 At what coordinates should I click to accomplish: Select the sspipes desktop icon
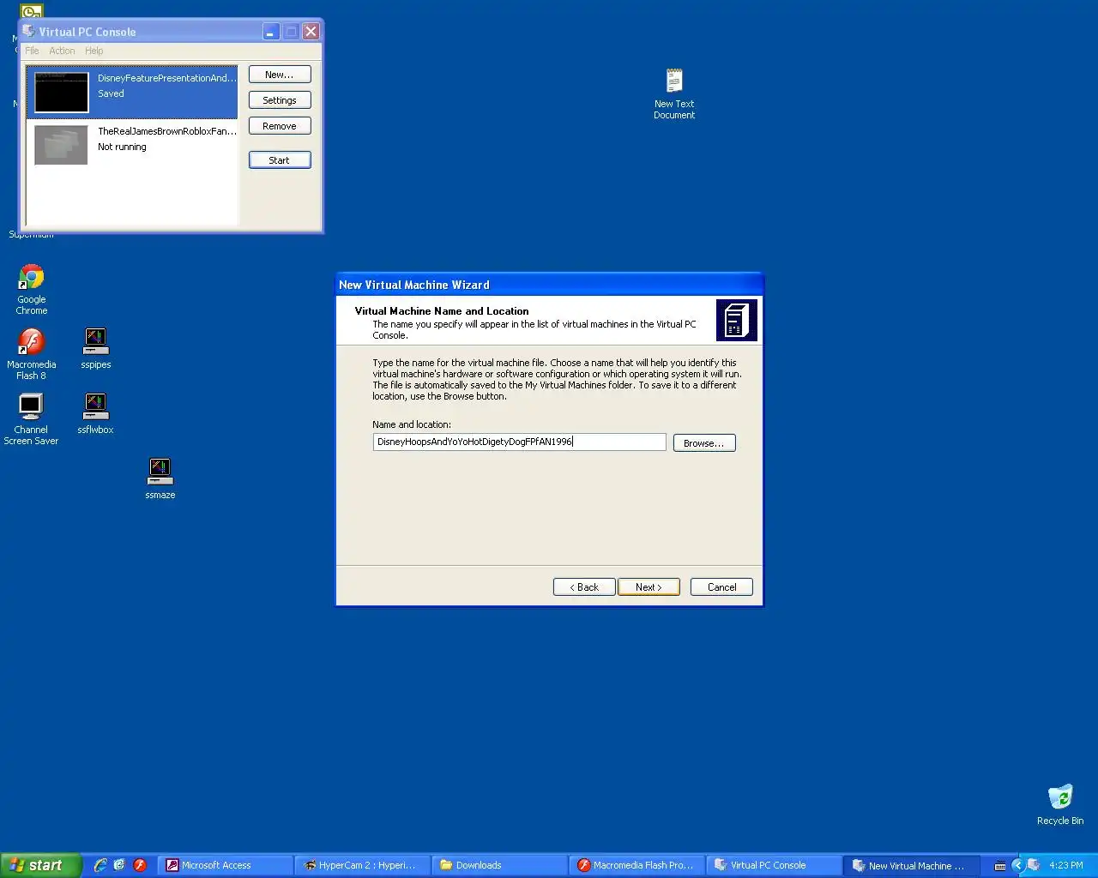(x=96, y=349)
